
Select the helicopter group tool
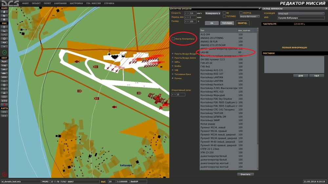[4, 65]
